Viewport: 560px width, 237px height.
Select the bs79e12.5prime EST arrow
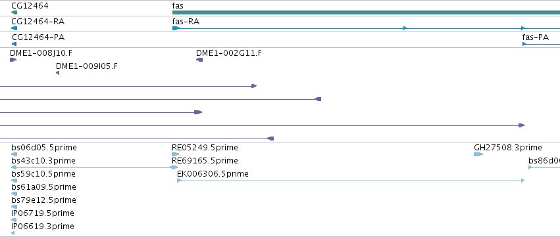tap(14, 207)
